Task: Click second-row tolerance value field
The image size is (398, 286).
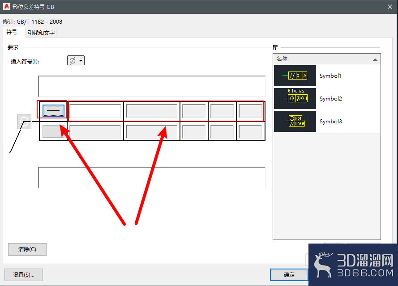Action: (95, 132)
